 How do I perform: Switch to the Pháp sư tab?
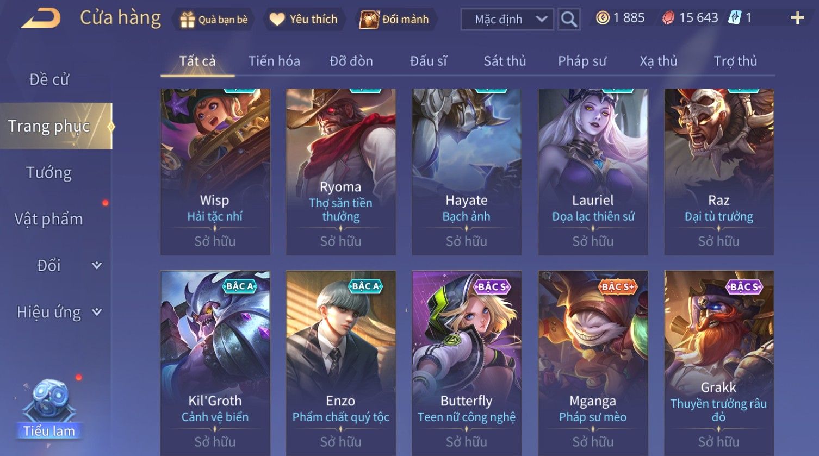coord(582,61)
